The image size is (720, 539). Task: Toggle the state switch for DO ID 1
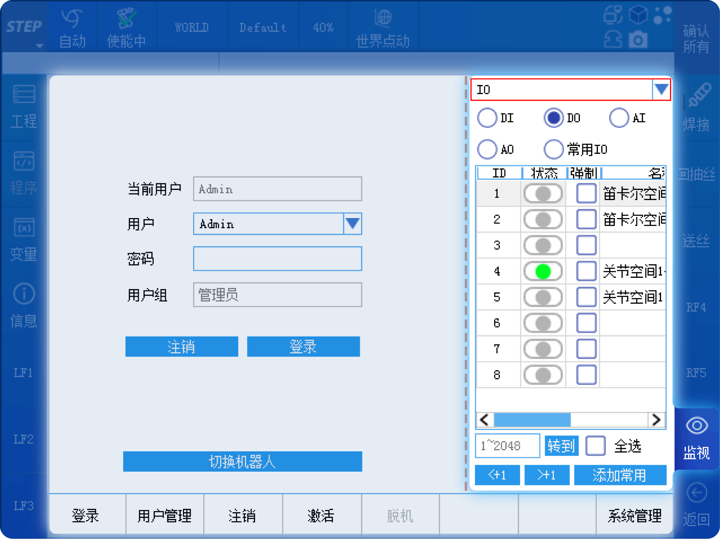pos(543,193)
